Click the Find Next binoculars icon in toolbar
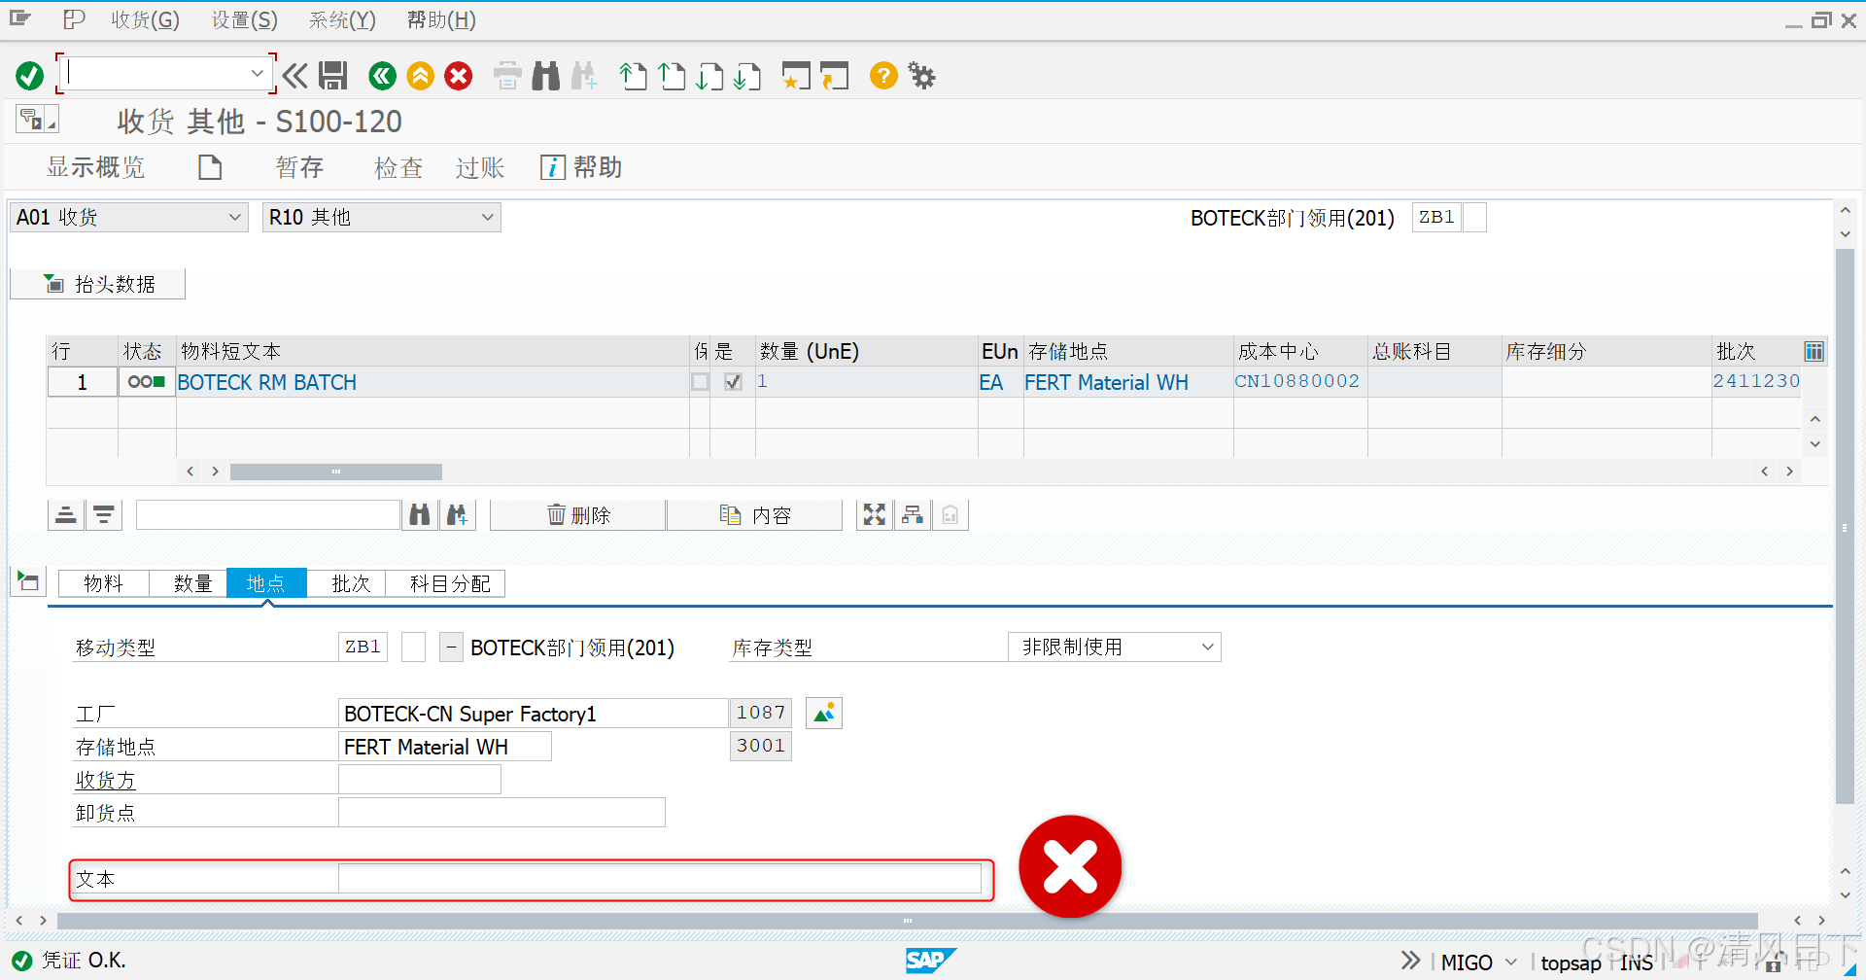The height and width of the screenshot is (980, 1866). (584, 75)
